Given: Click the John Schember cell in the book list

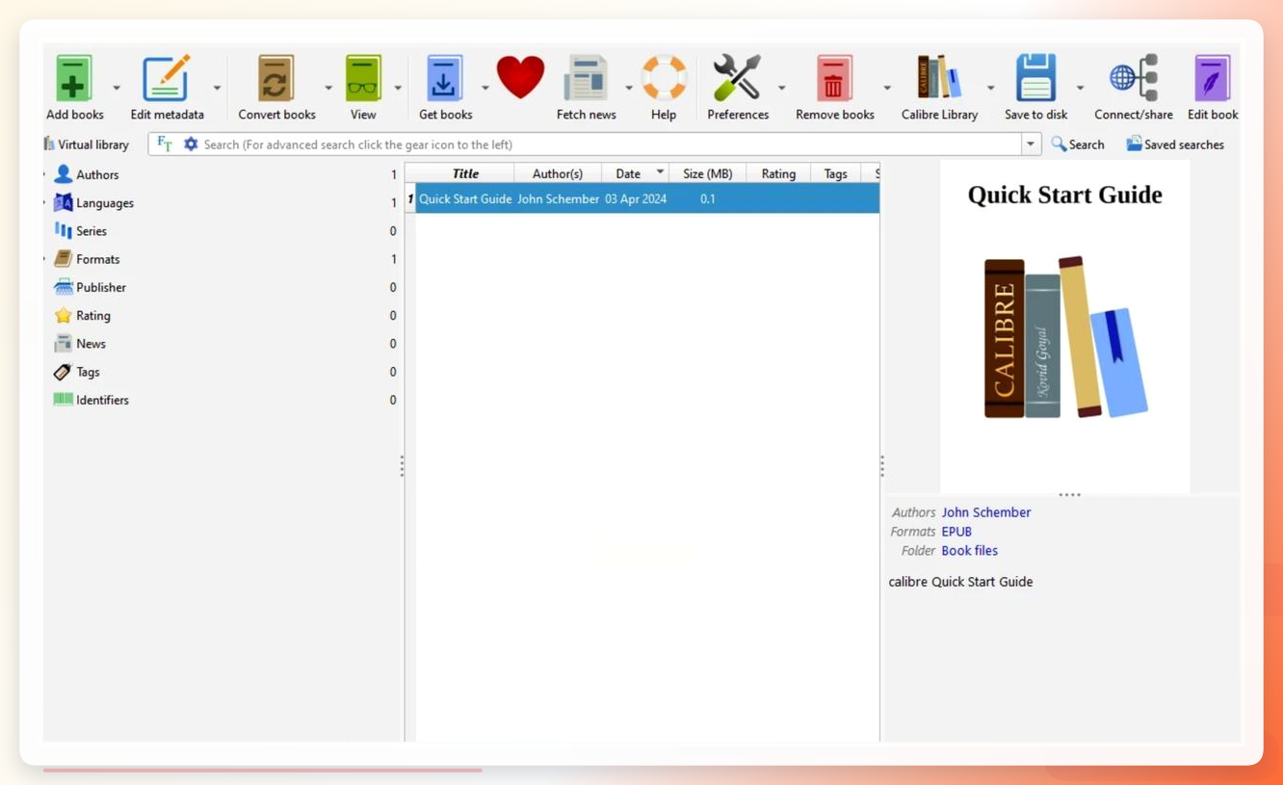Looking at the screenshot, I should (x=558, y=199).
